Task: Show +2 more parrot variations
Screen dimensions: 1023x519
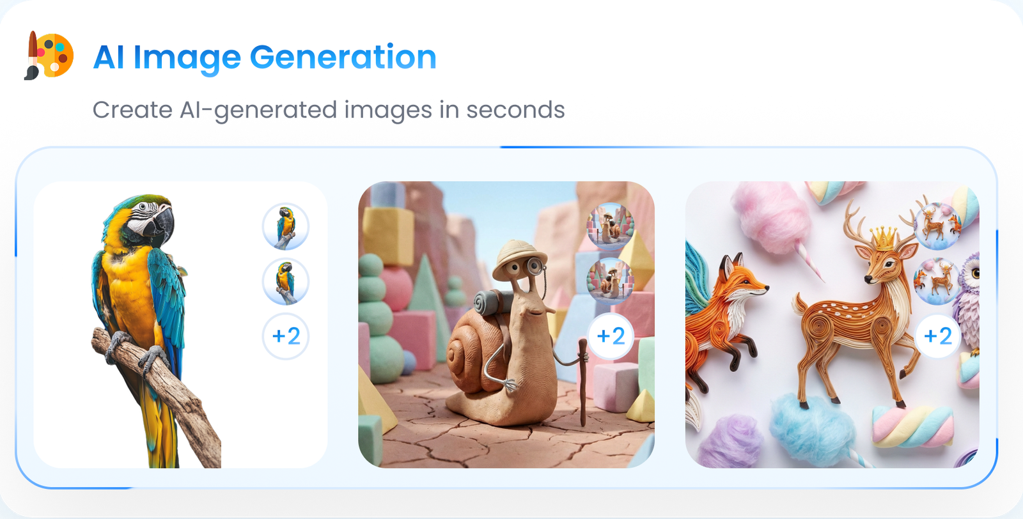Action: pyautogui.click(x=286, y=336)
